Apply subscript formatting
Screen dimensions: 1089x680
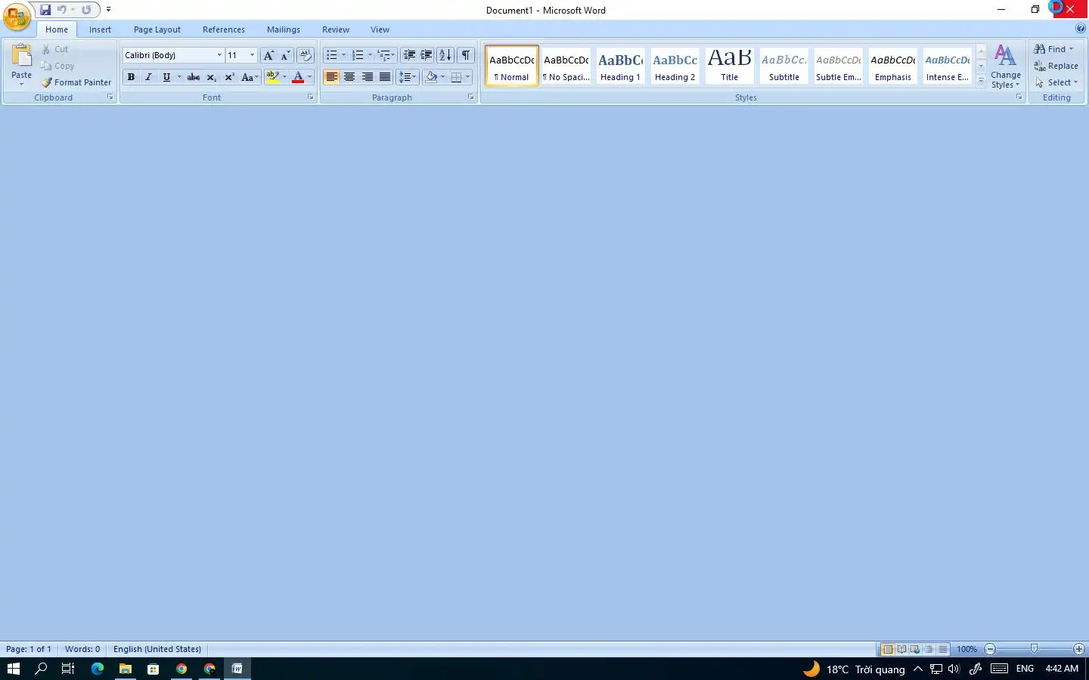[212, 77]
